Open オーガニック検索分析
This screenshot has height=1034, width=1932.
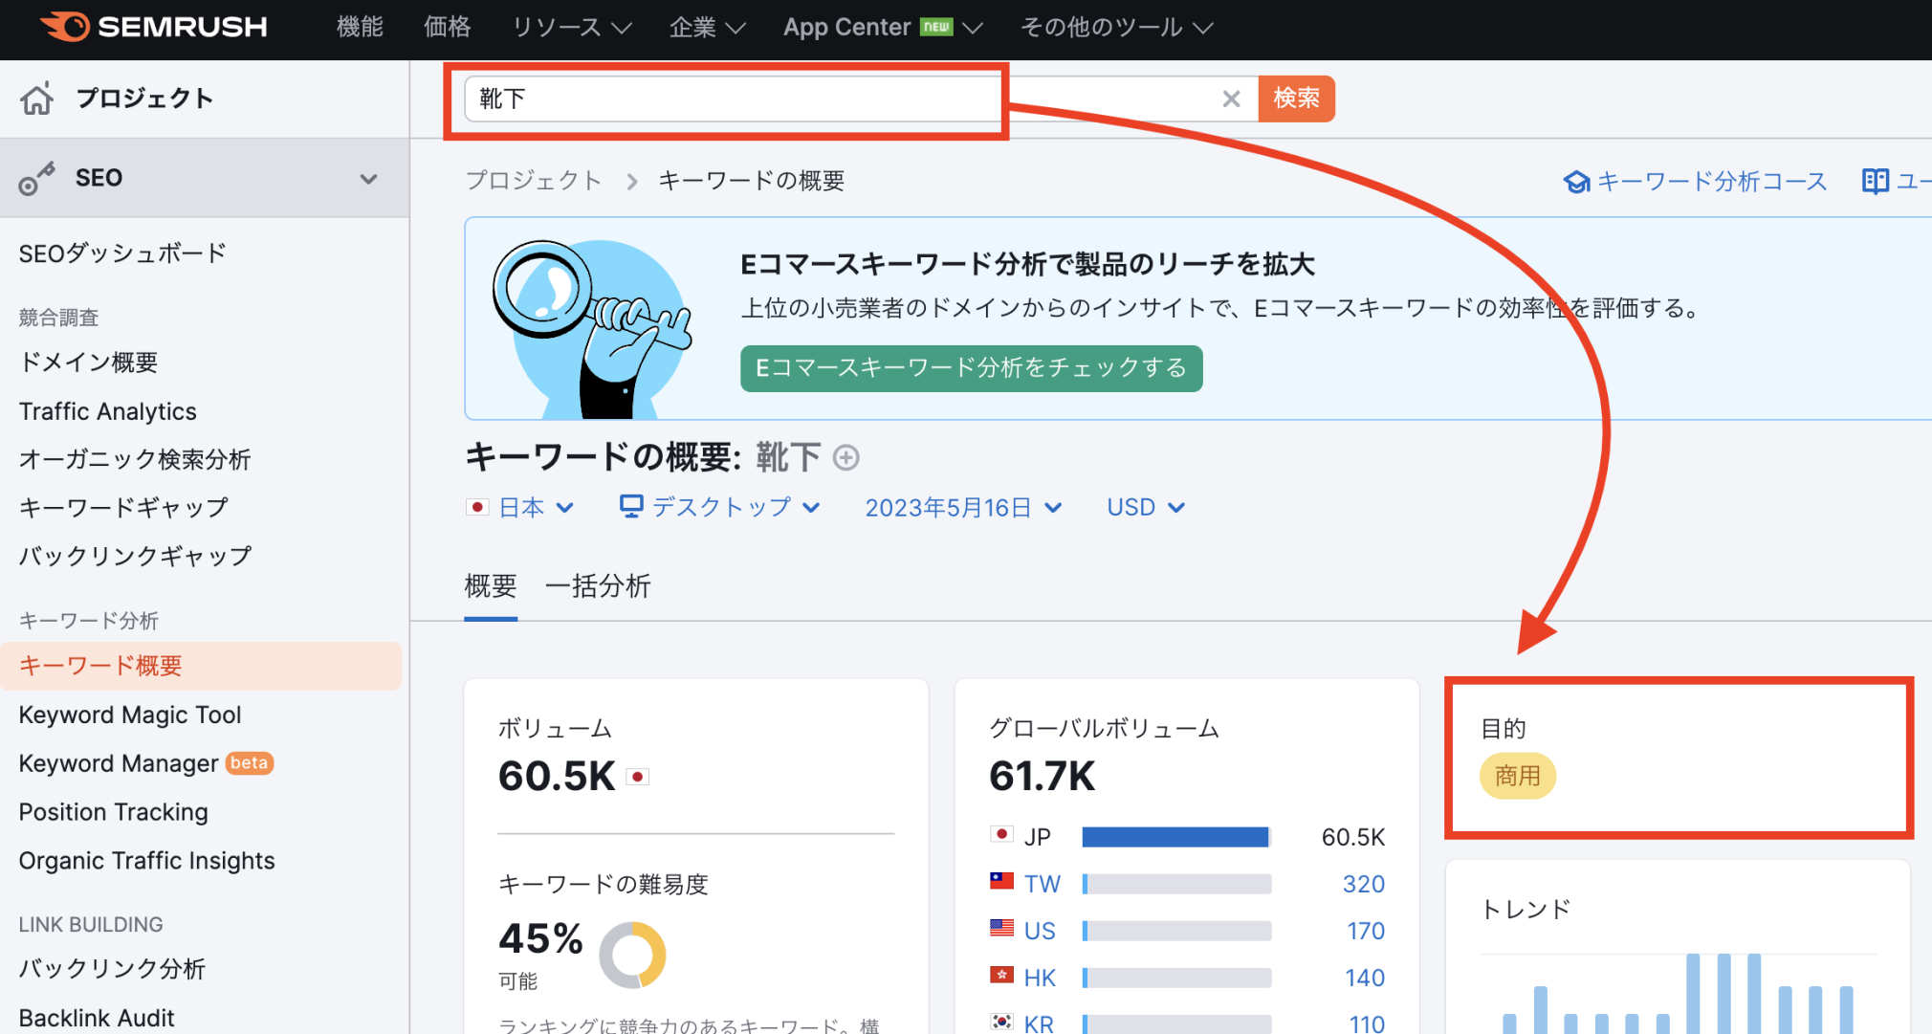(135, 459)
